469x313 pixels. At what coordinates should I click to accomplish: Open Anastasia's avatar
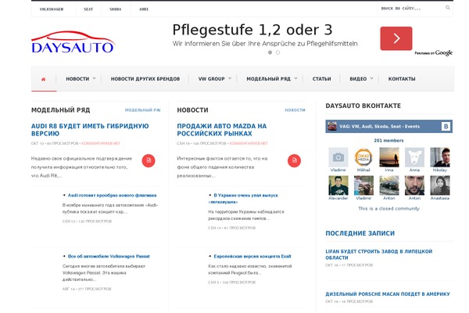tap(439, 185)
